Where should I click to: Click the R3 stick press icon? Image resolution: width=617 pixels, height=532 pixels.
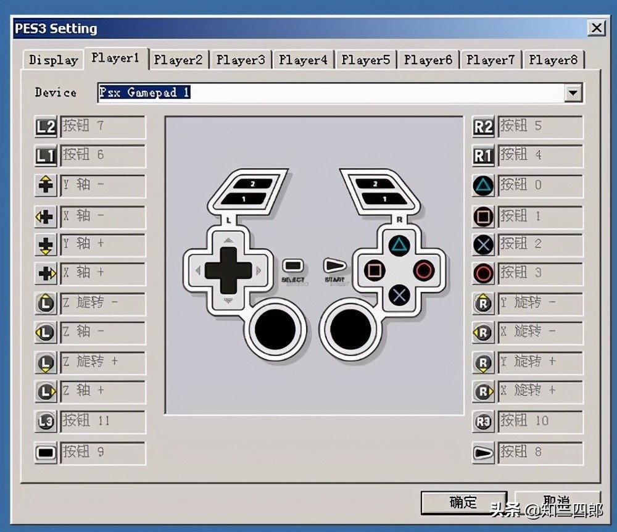click(x=483, y=422)
